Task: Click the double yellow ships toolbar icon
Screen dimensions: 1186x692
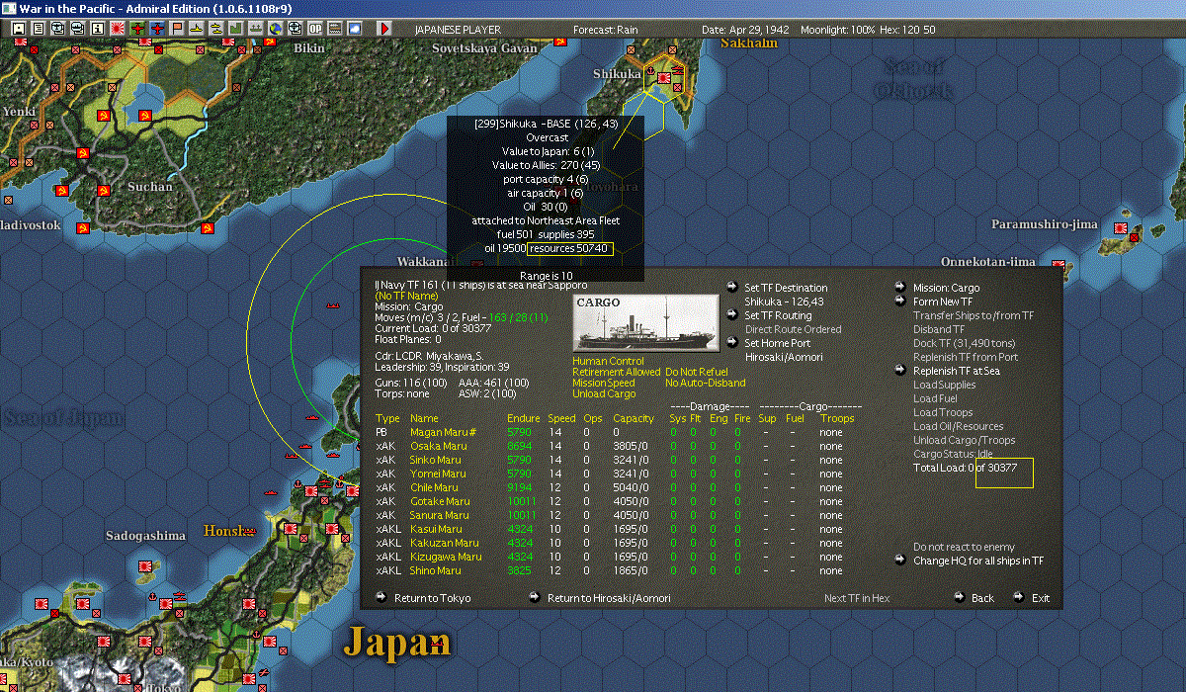Action: point(215,29)
